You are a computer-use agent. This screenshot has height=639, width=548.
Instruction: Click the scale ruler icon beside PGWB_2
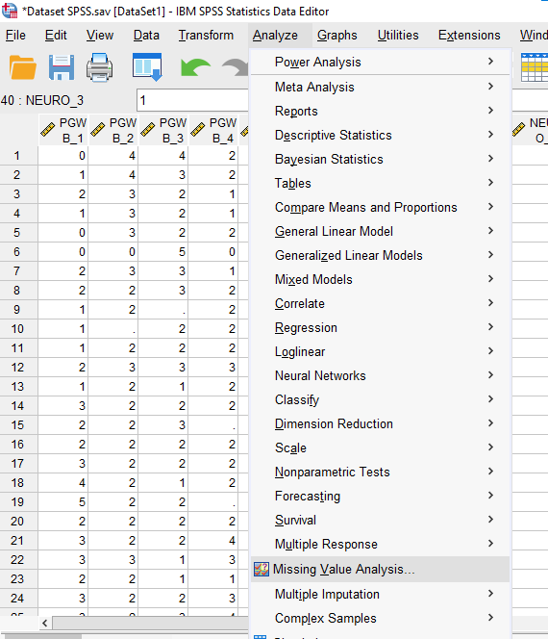point(98,130)
